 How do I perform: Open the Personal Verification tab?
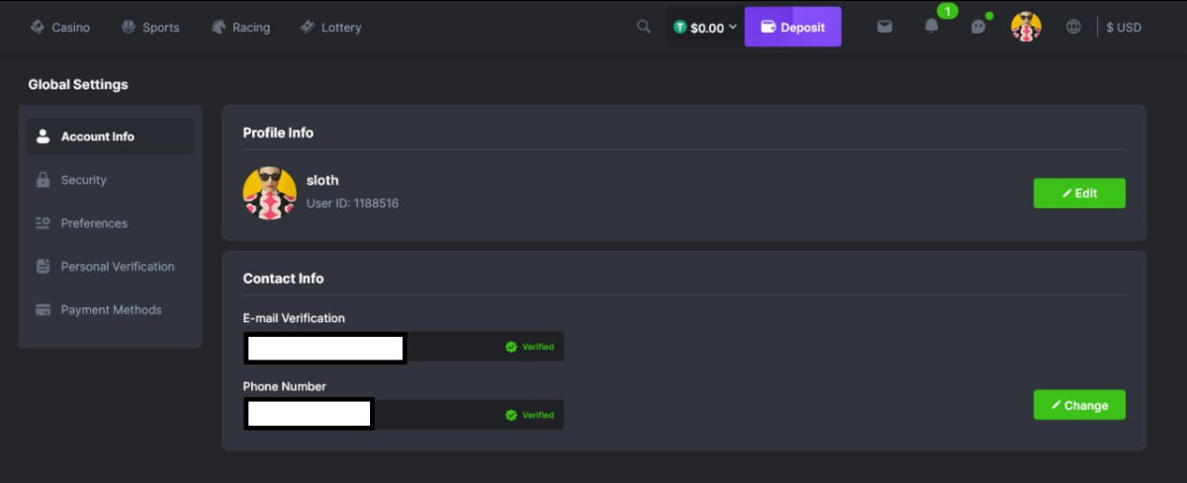coord(117,267)
